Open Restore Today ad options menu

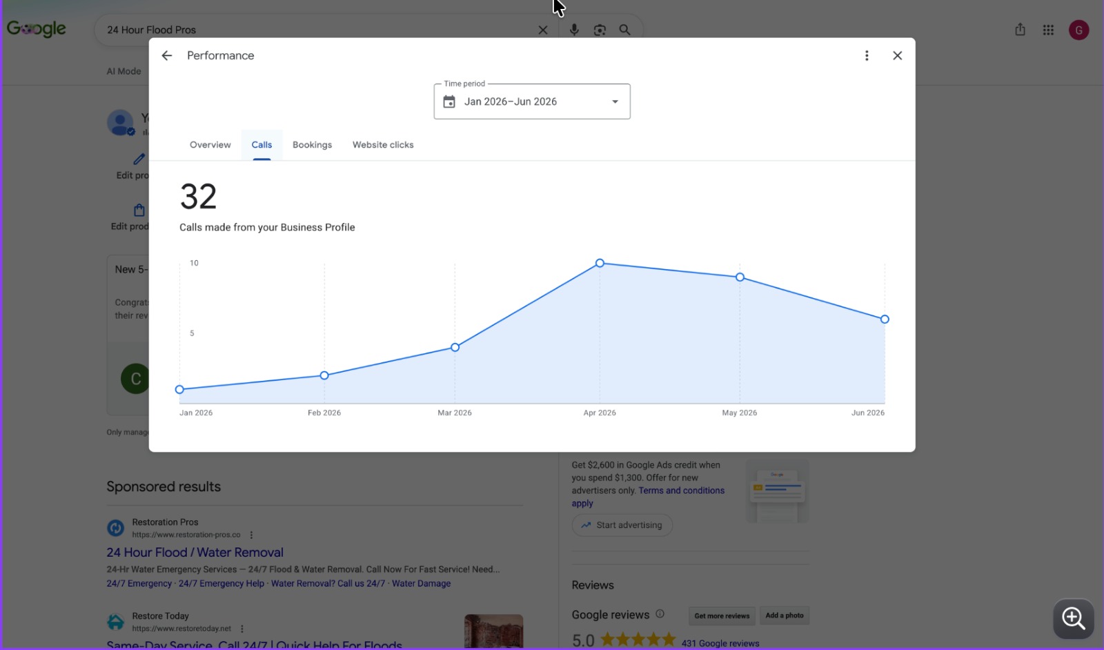pos(242,629)
